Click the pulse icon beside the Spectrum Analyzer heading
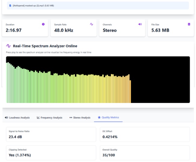The image size is (196, 162). [x=8, y=46]
